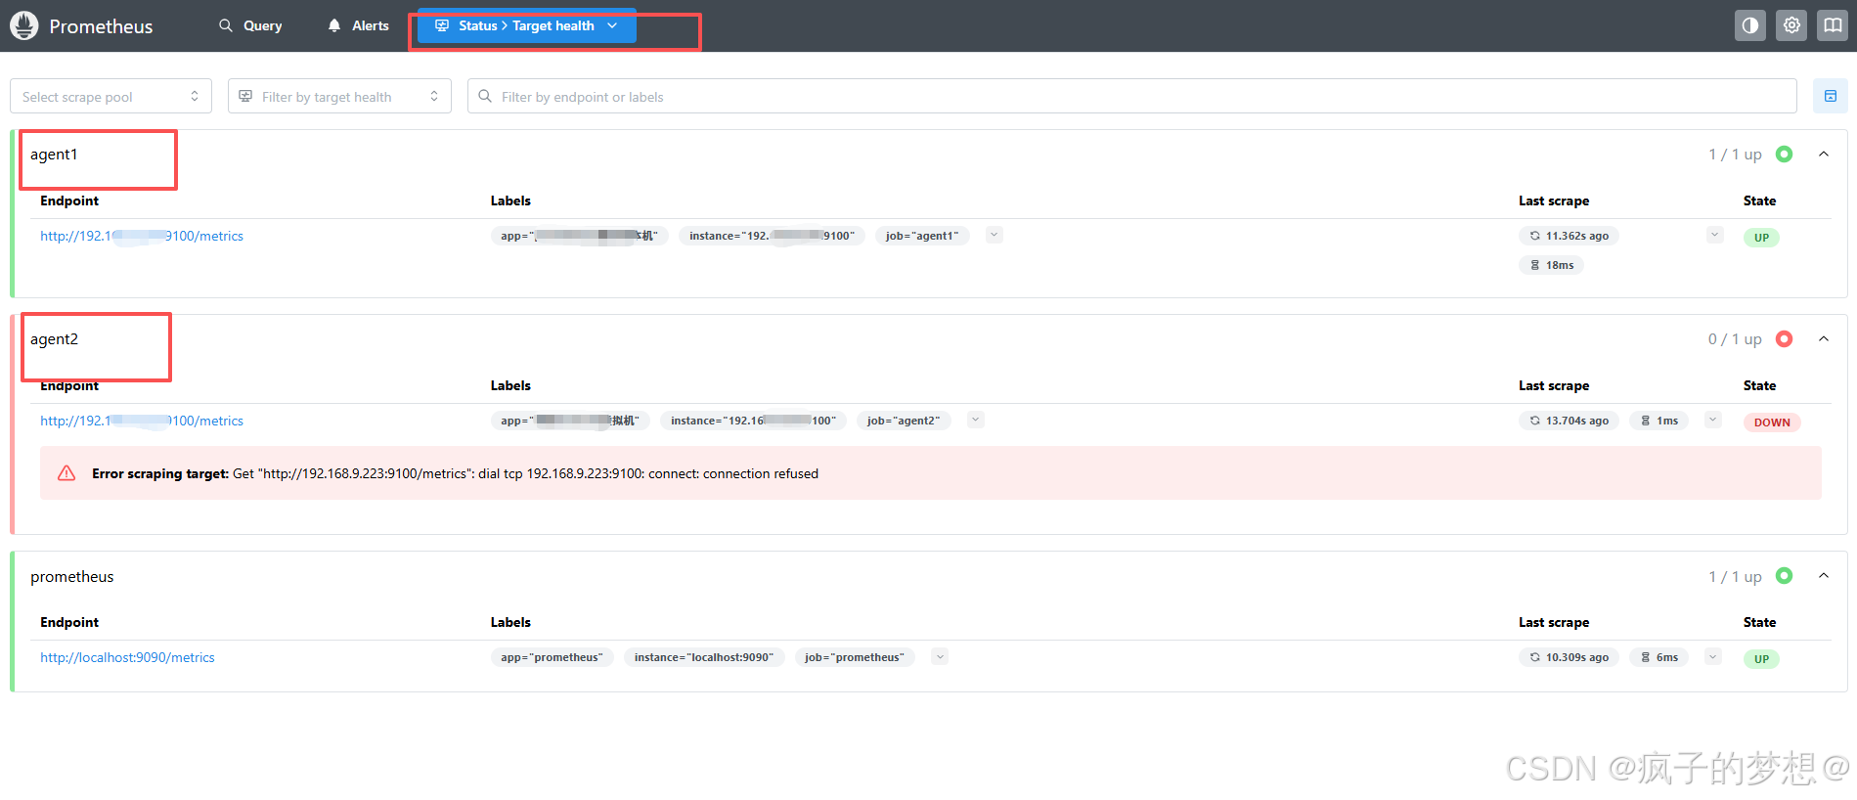Click the DOWN state badge for agent2

coord(1772,422)
